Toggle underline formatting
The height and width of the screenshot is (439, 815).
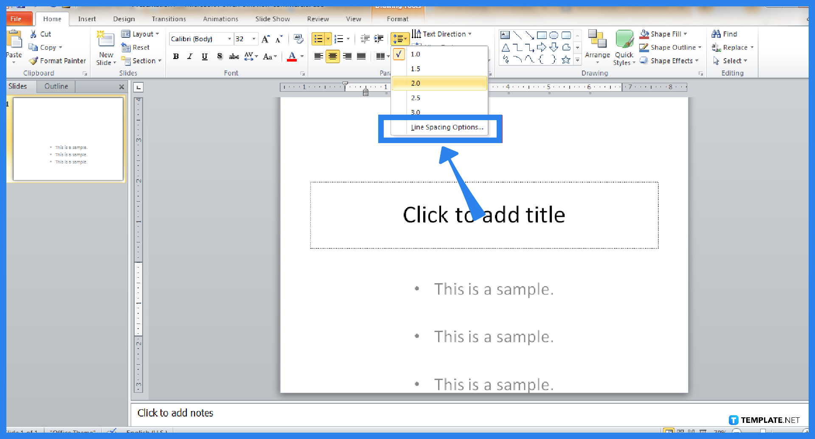coord(204,56)
